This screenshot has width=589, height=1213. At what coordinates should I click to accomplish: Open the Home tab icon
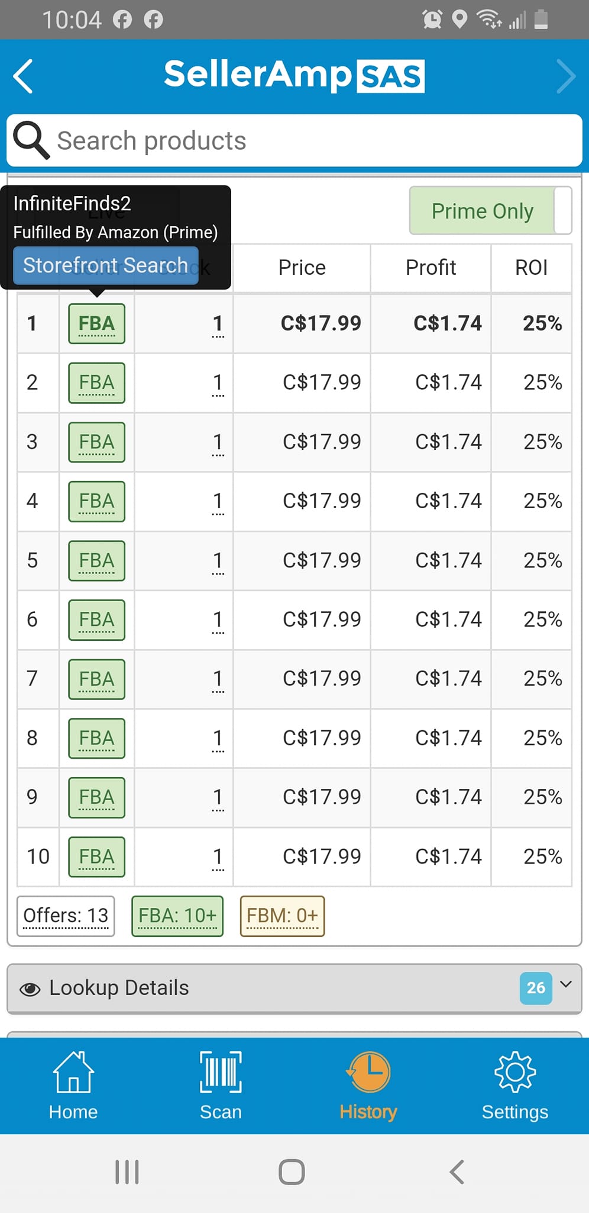pyautogui.click(x=73, y=1072)
